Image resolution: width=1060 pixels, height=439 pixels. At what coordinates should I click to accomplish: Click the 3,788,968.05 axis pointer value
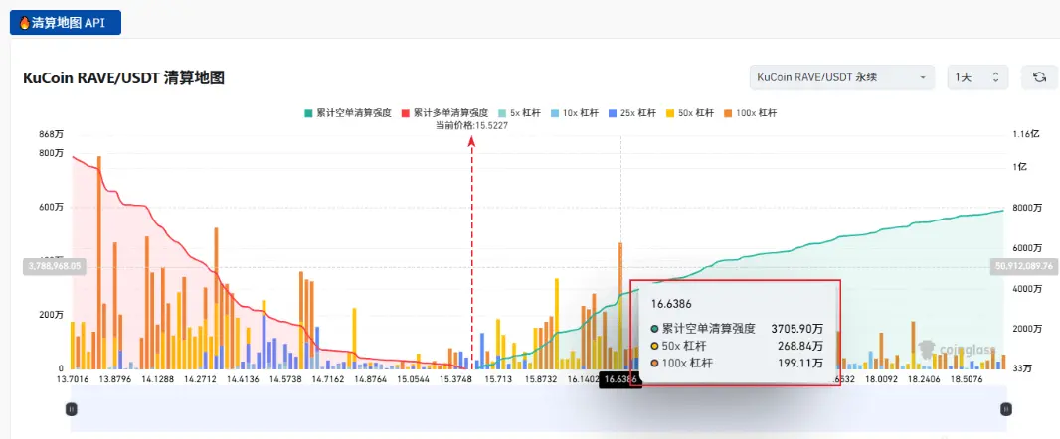point(54,266)
